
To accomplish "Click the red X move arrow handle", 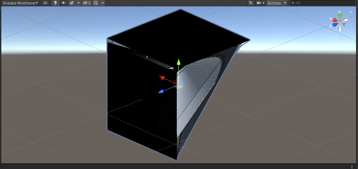I will click(x=162, y=78).
